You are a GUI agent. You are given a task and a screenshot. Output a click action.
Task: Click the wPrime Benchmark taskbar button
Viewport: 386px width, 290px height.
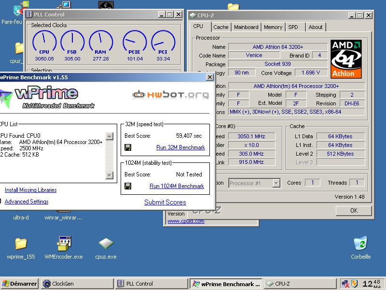click(x=226, y=284)
